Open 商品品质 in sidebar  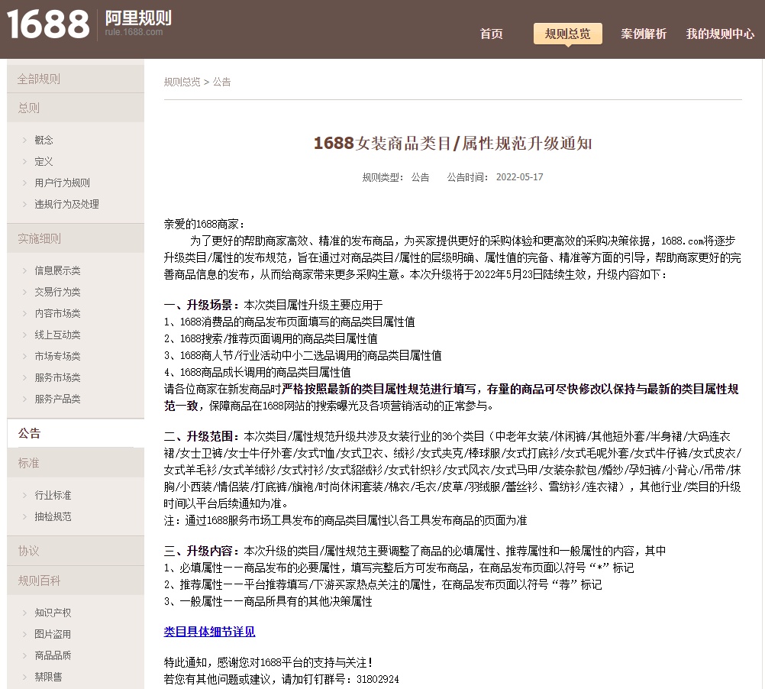[x=53, y=656]
